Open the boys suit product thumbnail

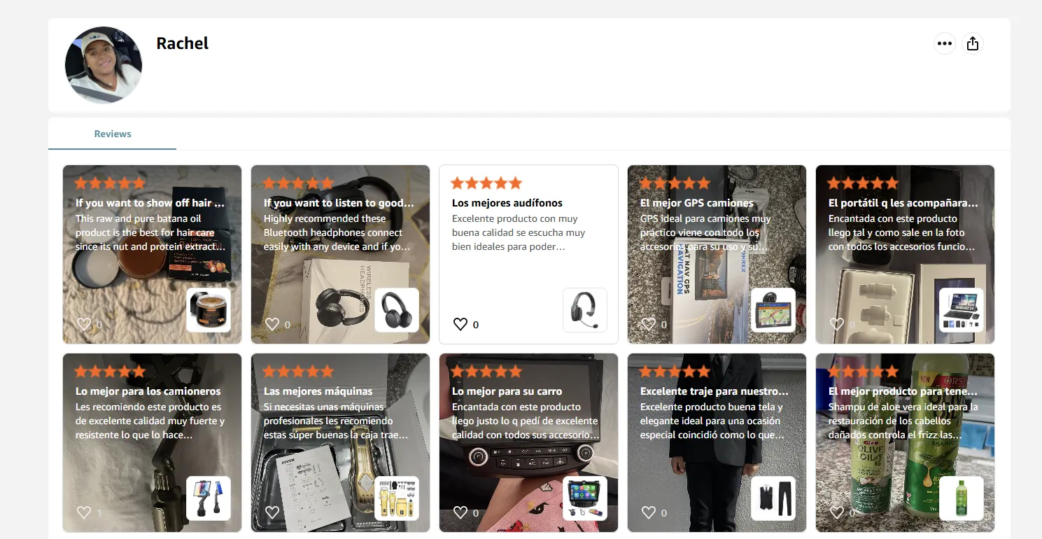click(773, 498)
